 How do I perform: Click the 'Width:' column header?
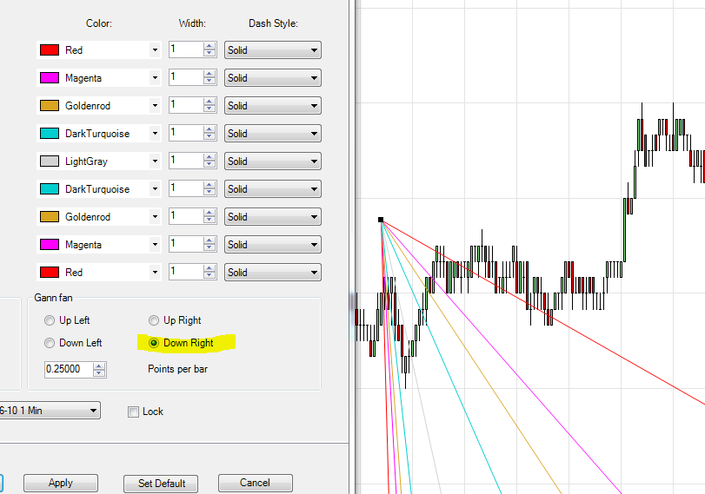[x=192, y=23]
